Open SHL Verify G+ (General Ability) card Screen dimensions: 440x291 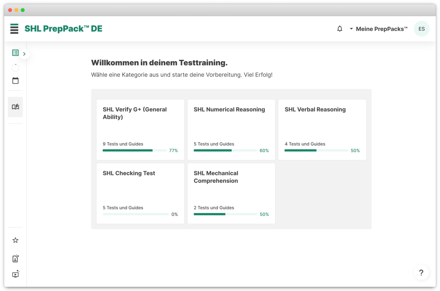point(140,130)
